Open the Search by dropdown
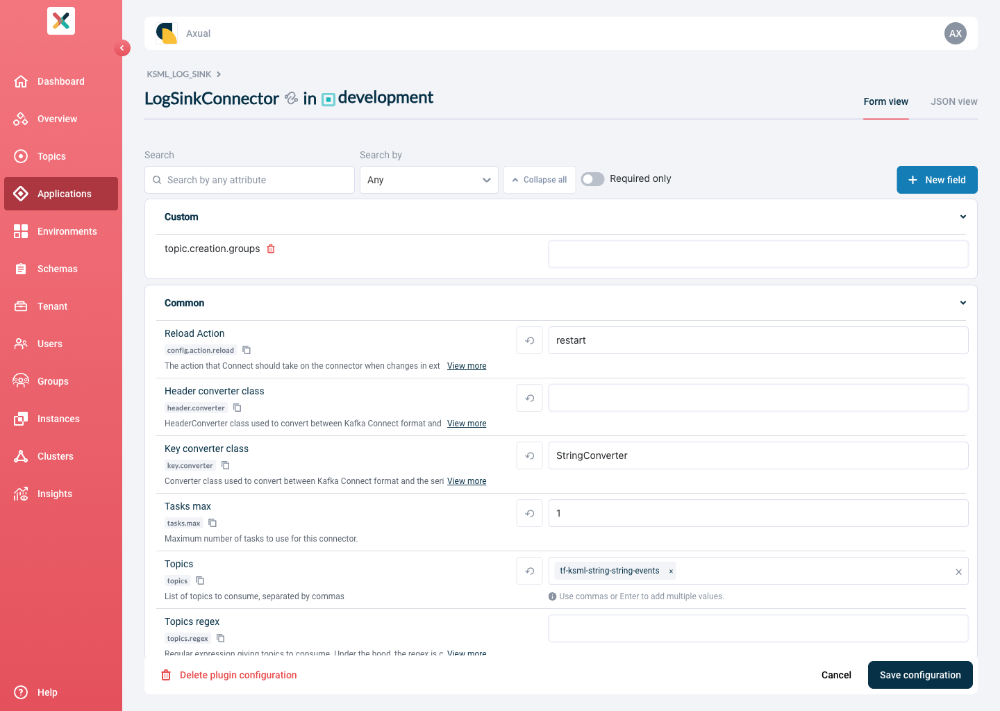This screenshot has width=1000, height=711. tap(429, 180)
